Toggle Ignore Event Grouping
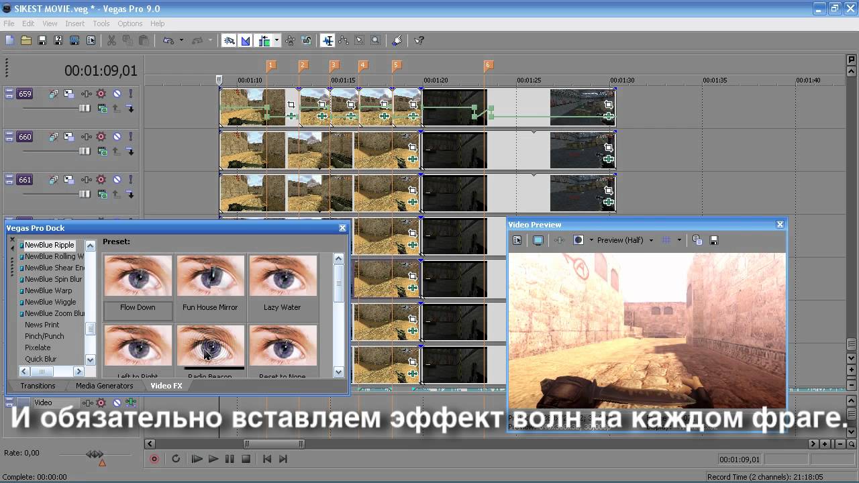The image size is (859, 483). click(307, 41)
